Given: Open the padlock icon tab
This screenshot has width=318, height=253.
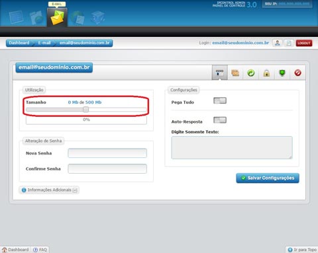Looking at the screenshot, I should pyautogui.click(x=266, y=73).
